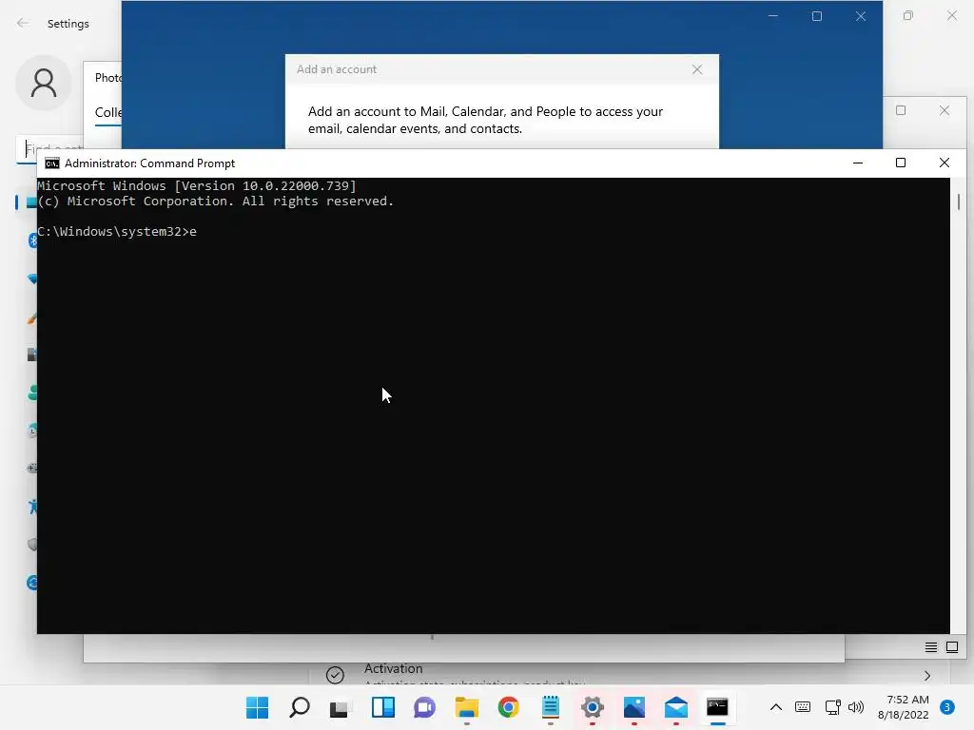The height and width of the screenshot is (730, 974).
Task: Open taskbar Search magnifier
Action: [300, 707]
